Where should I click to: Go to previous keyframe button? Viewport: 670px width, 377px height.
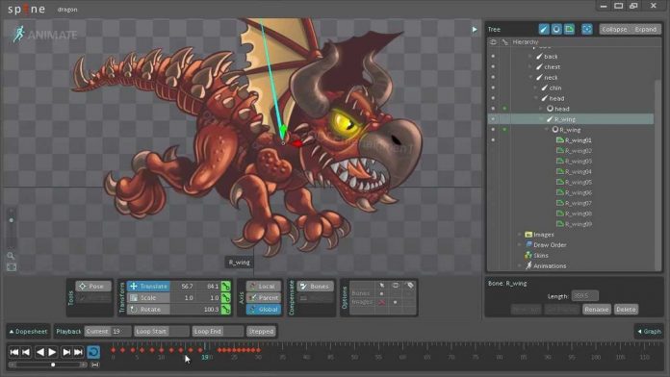(26, 352)
